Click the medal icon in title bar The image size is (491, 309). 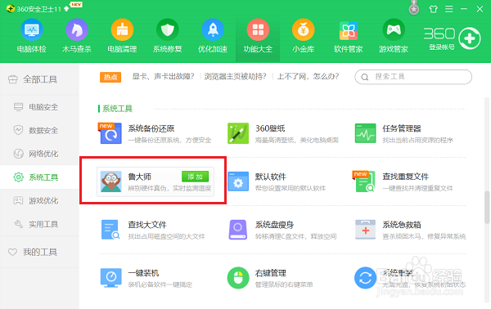click(x=414, y=8)
